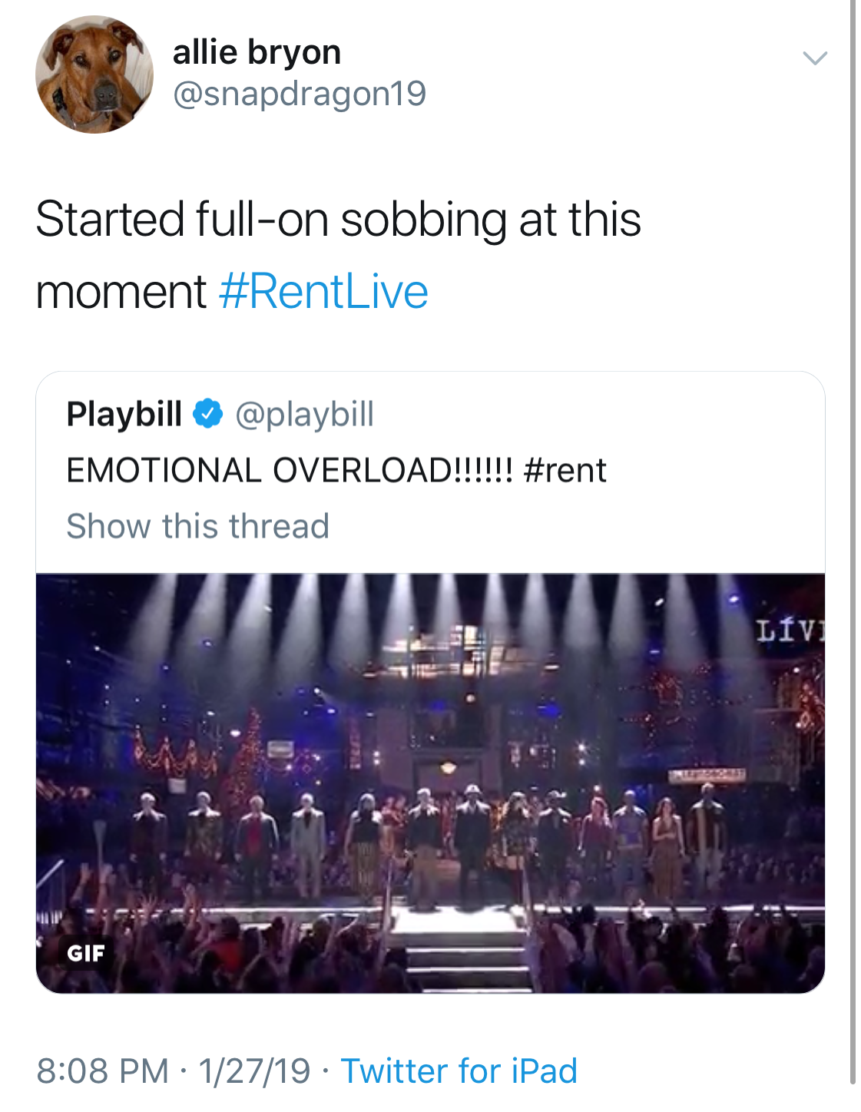Click the @snapdragon19 handle
861x1112 pixels.
tap(299, 94)
